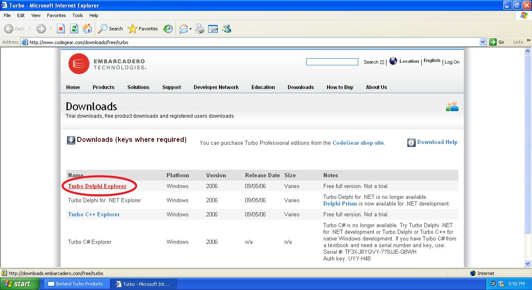The width and height of the screenshot is (532, 290).
Task: Click the Download Help link
Action: pos(437,142)
